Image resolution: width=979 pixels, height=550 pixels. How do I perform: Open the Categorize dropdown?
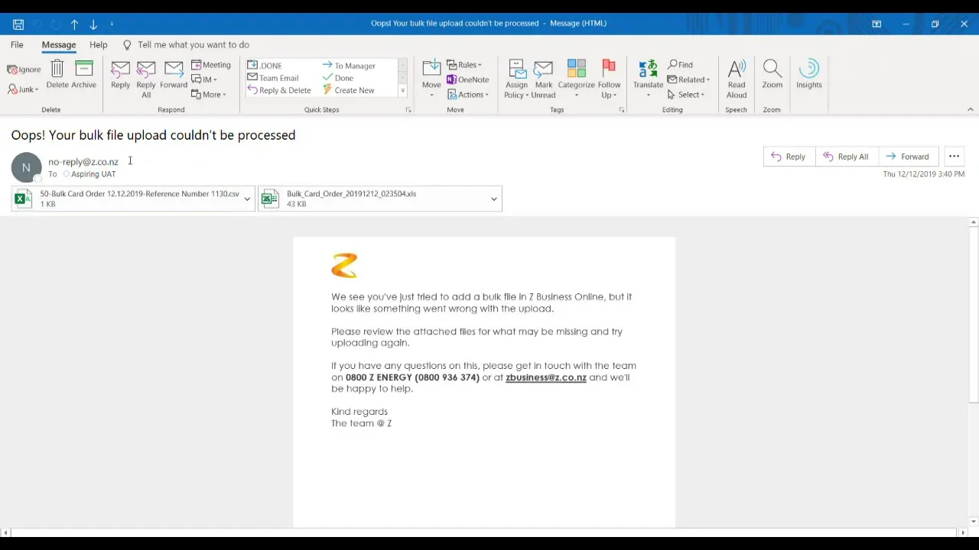[576, 79]
